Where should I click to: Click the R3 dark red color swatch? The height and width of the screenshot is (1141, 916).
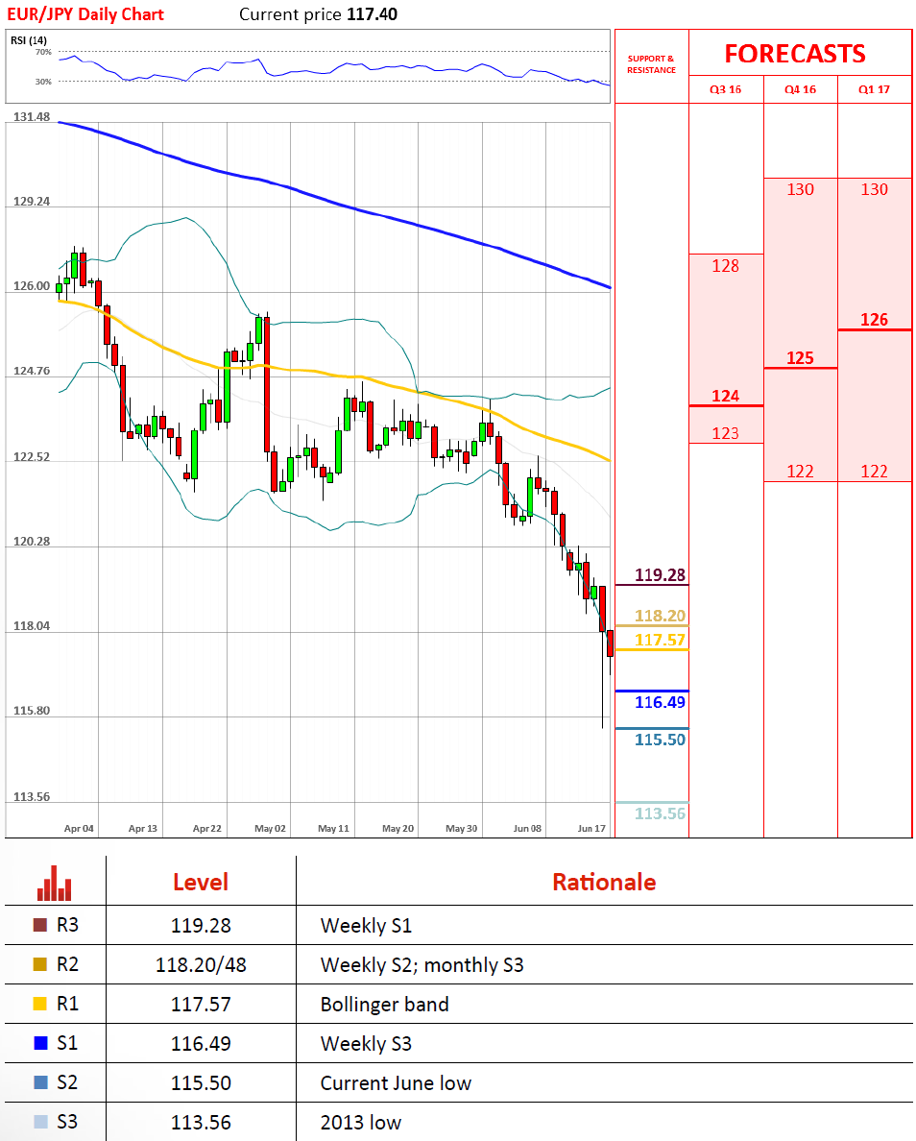tap(40, 925)
